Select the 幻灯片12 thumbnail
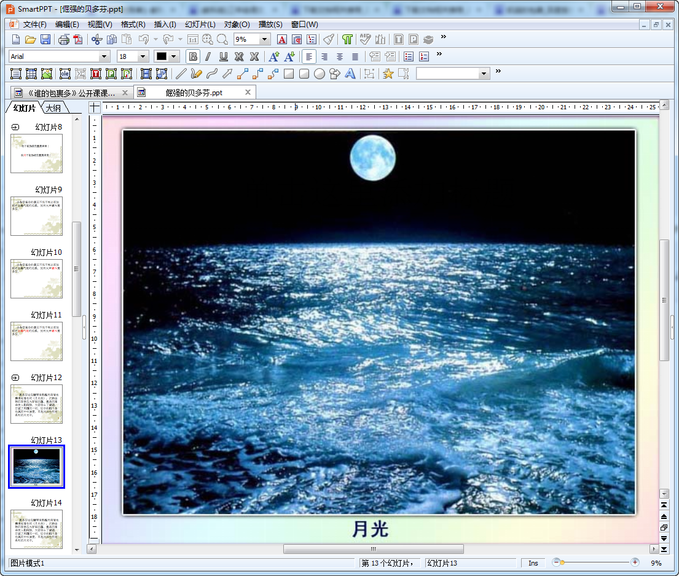Image resolution: width=679 pixels, height=576 pixels. [x=36, y=404]
